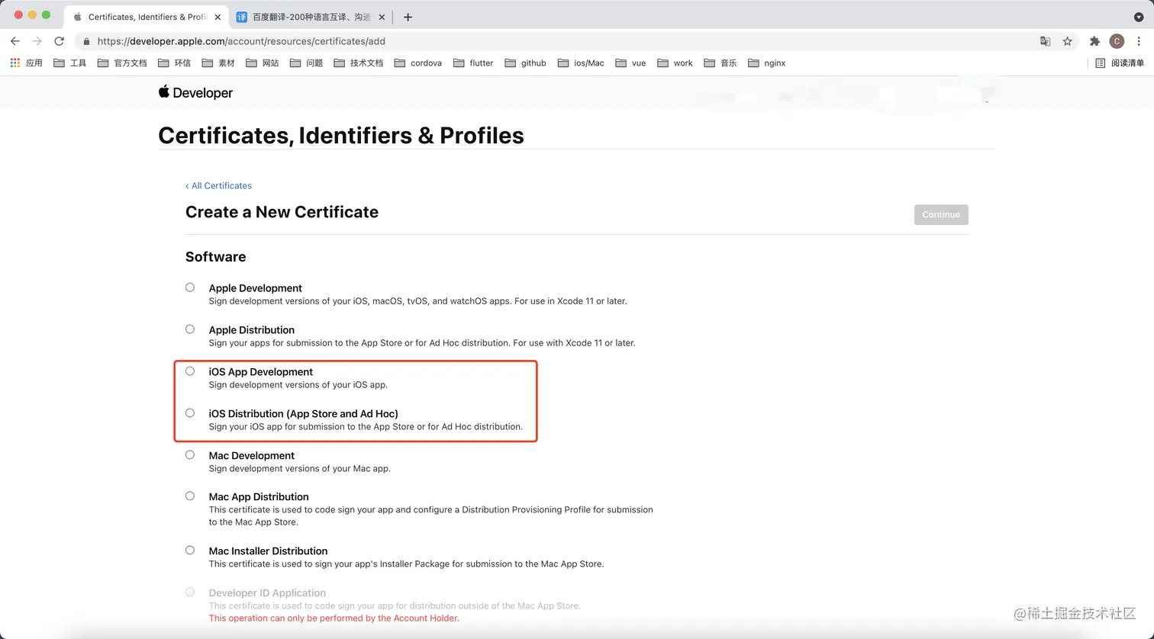The width and height of the screenshot is (1154, 639).
Task: Open the cordova bookmarks folder
Action: coord(418,63)
